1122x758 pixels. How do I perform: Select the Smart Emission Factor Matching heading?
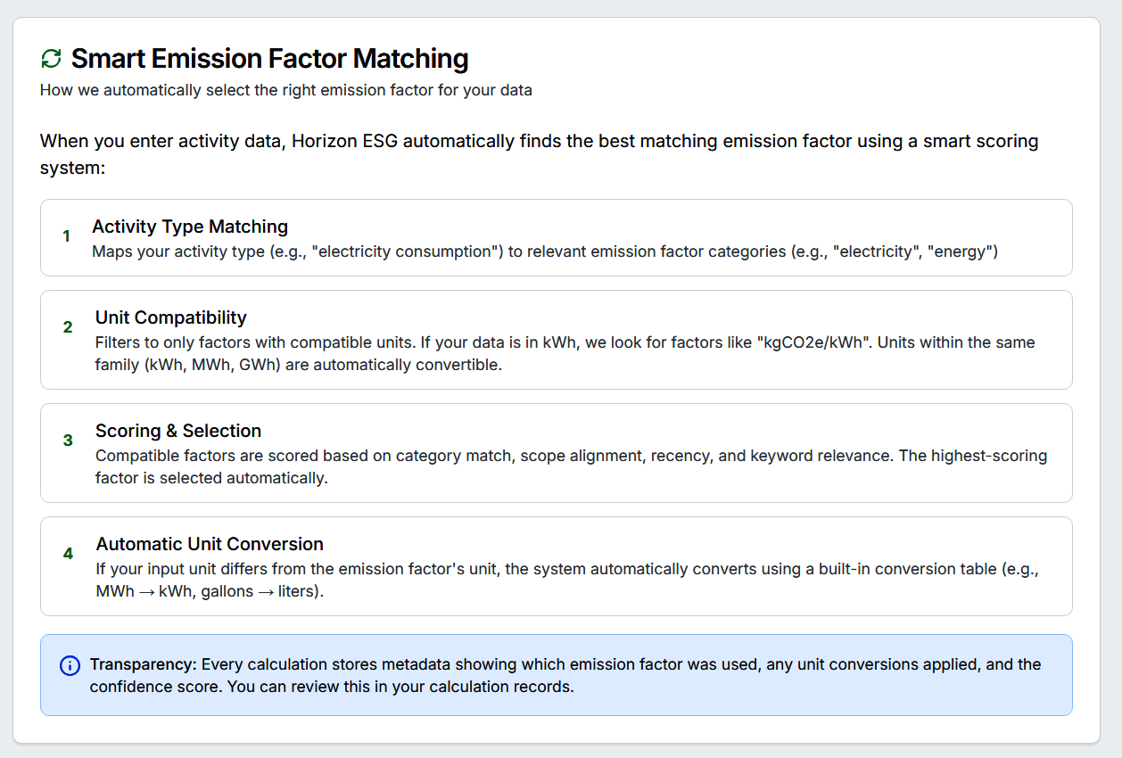click(x=269, y=59)
